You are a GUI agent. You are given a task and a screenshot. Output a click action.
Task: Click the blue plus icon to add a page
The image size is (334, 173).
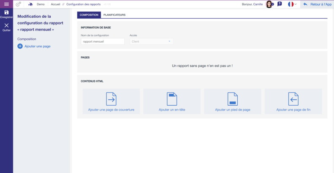tap(20, 46)
